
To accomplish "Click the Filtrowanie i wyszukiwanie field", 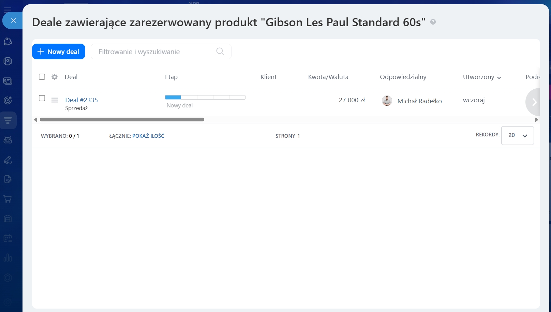I will click(x=153, y=52).
